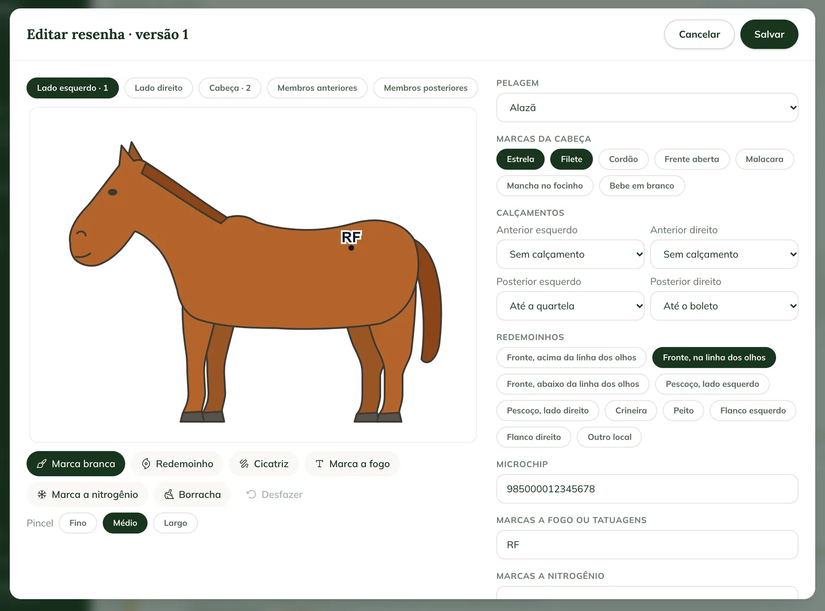This screenshot has height=611, width=825.
Task: Choose the Borracha eraser icon
Action: point(169,495)
